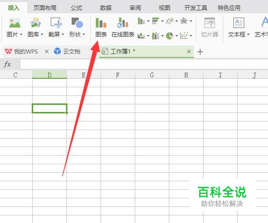
Task: Expand the 截屏 dropdown arrow
Action: (63, 34)
